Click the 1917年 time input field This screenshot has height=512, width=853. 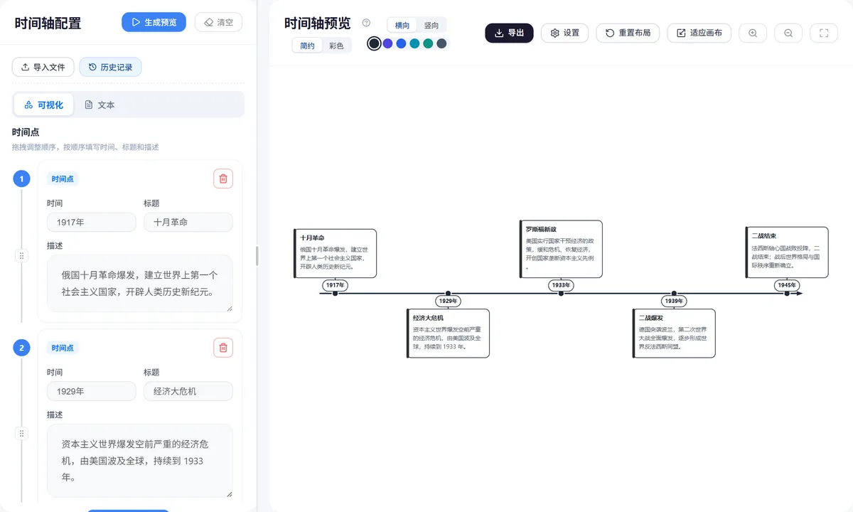pos(91,222)
